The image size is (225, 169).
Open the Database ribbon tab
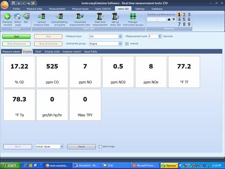[157, 9]
